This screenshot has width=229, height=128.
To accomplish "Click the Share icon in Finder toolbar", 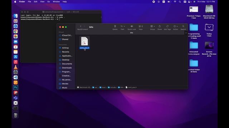I will point(160,26).
